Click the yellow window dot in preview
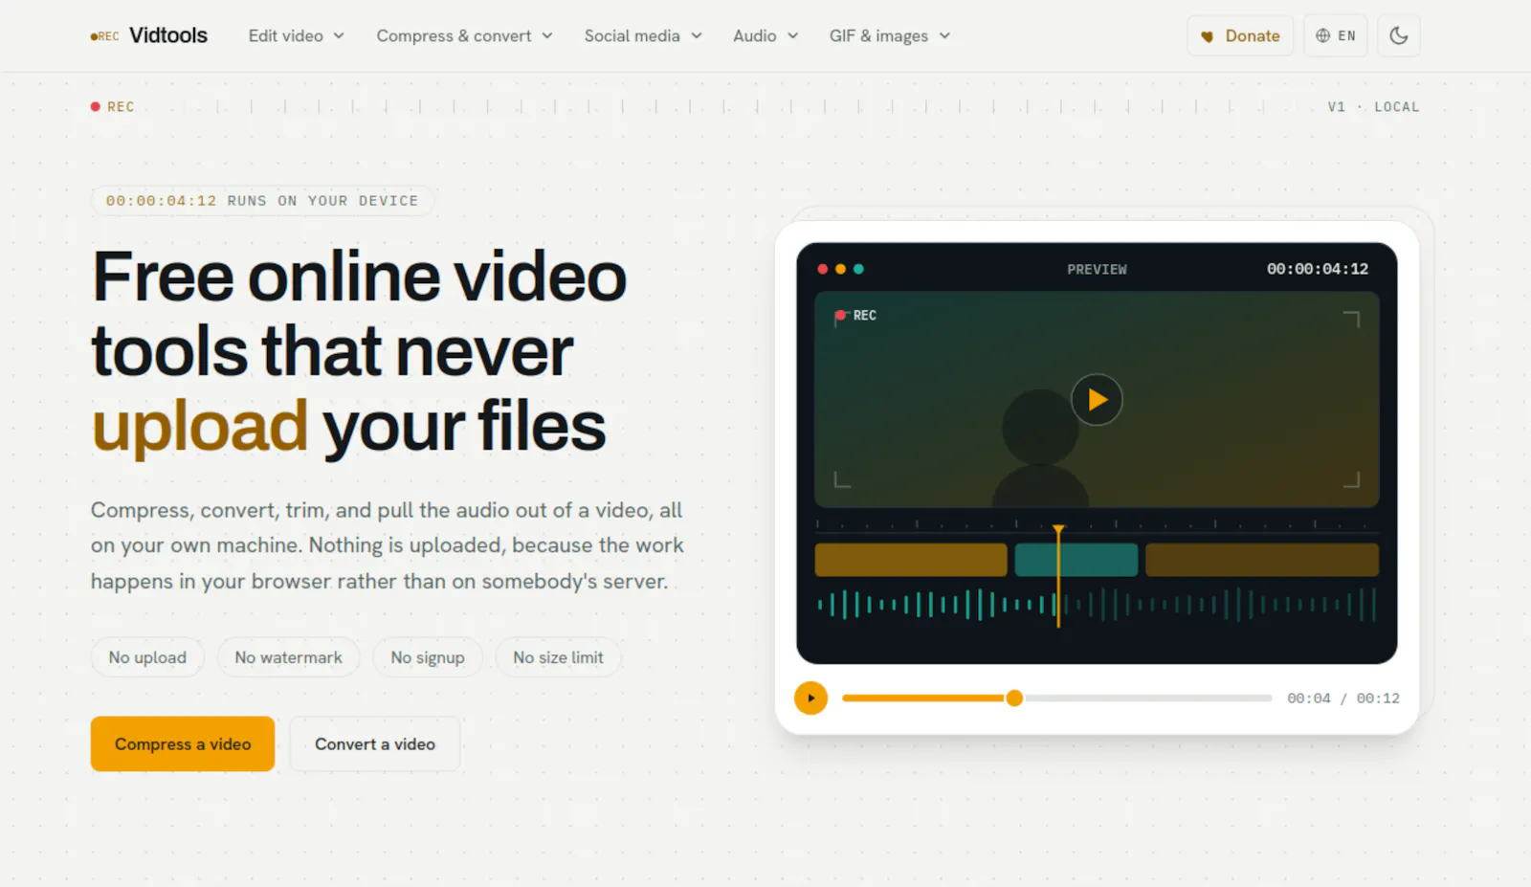Screen dimensions: 1531x887 coord(840,269)
